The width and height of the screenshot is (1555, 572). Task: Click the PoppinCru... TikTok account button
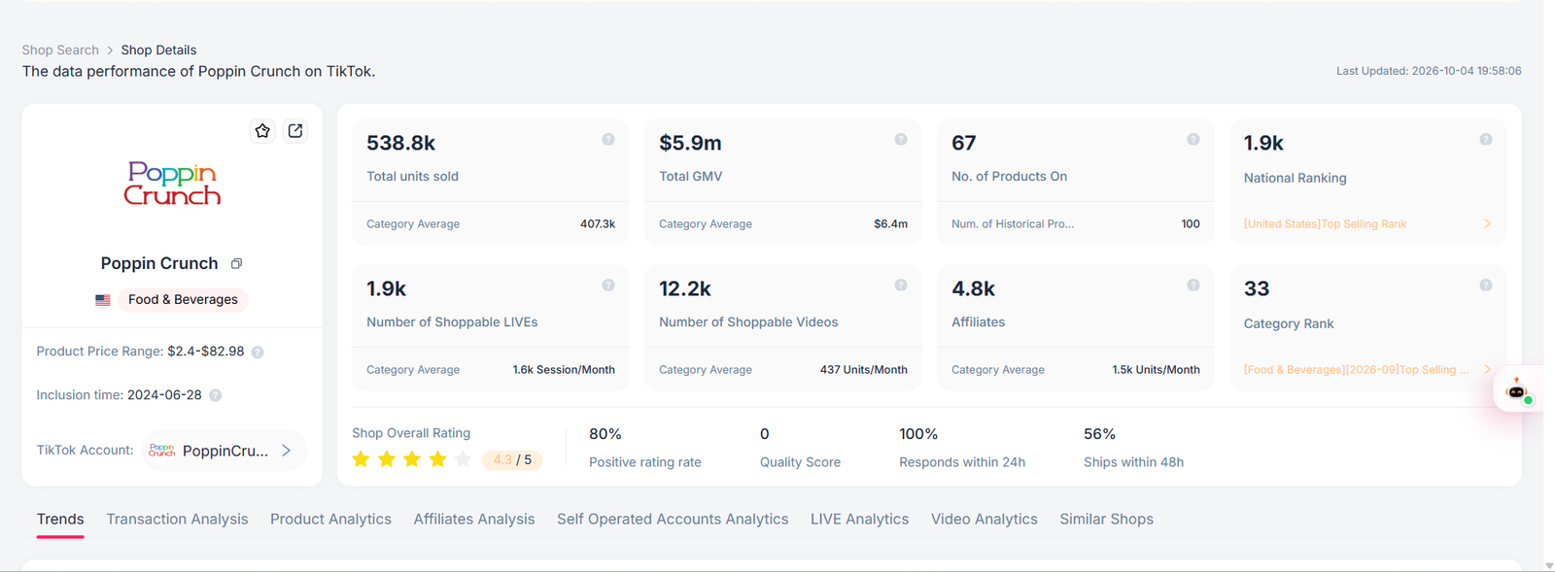pos(225,451)
